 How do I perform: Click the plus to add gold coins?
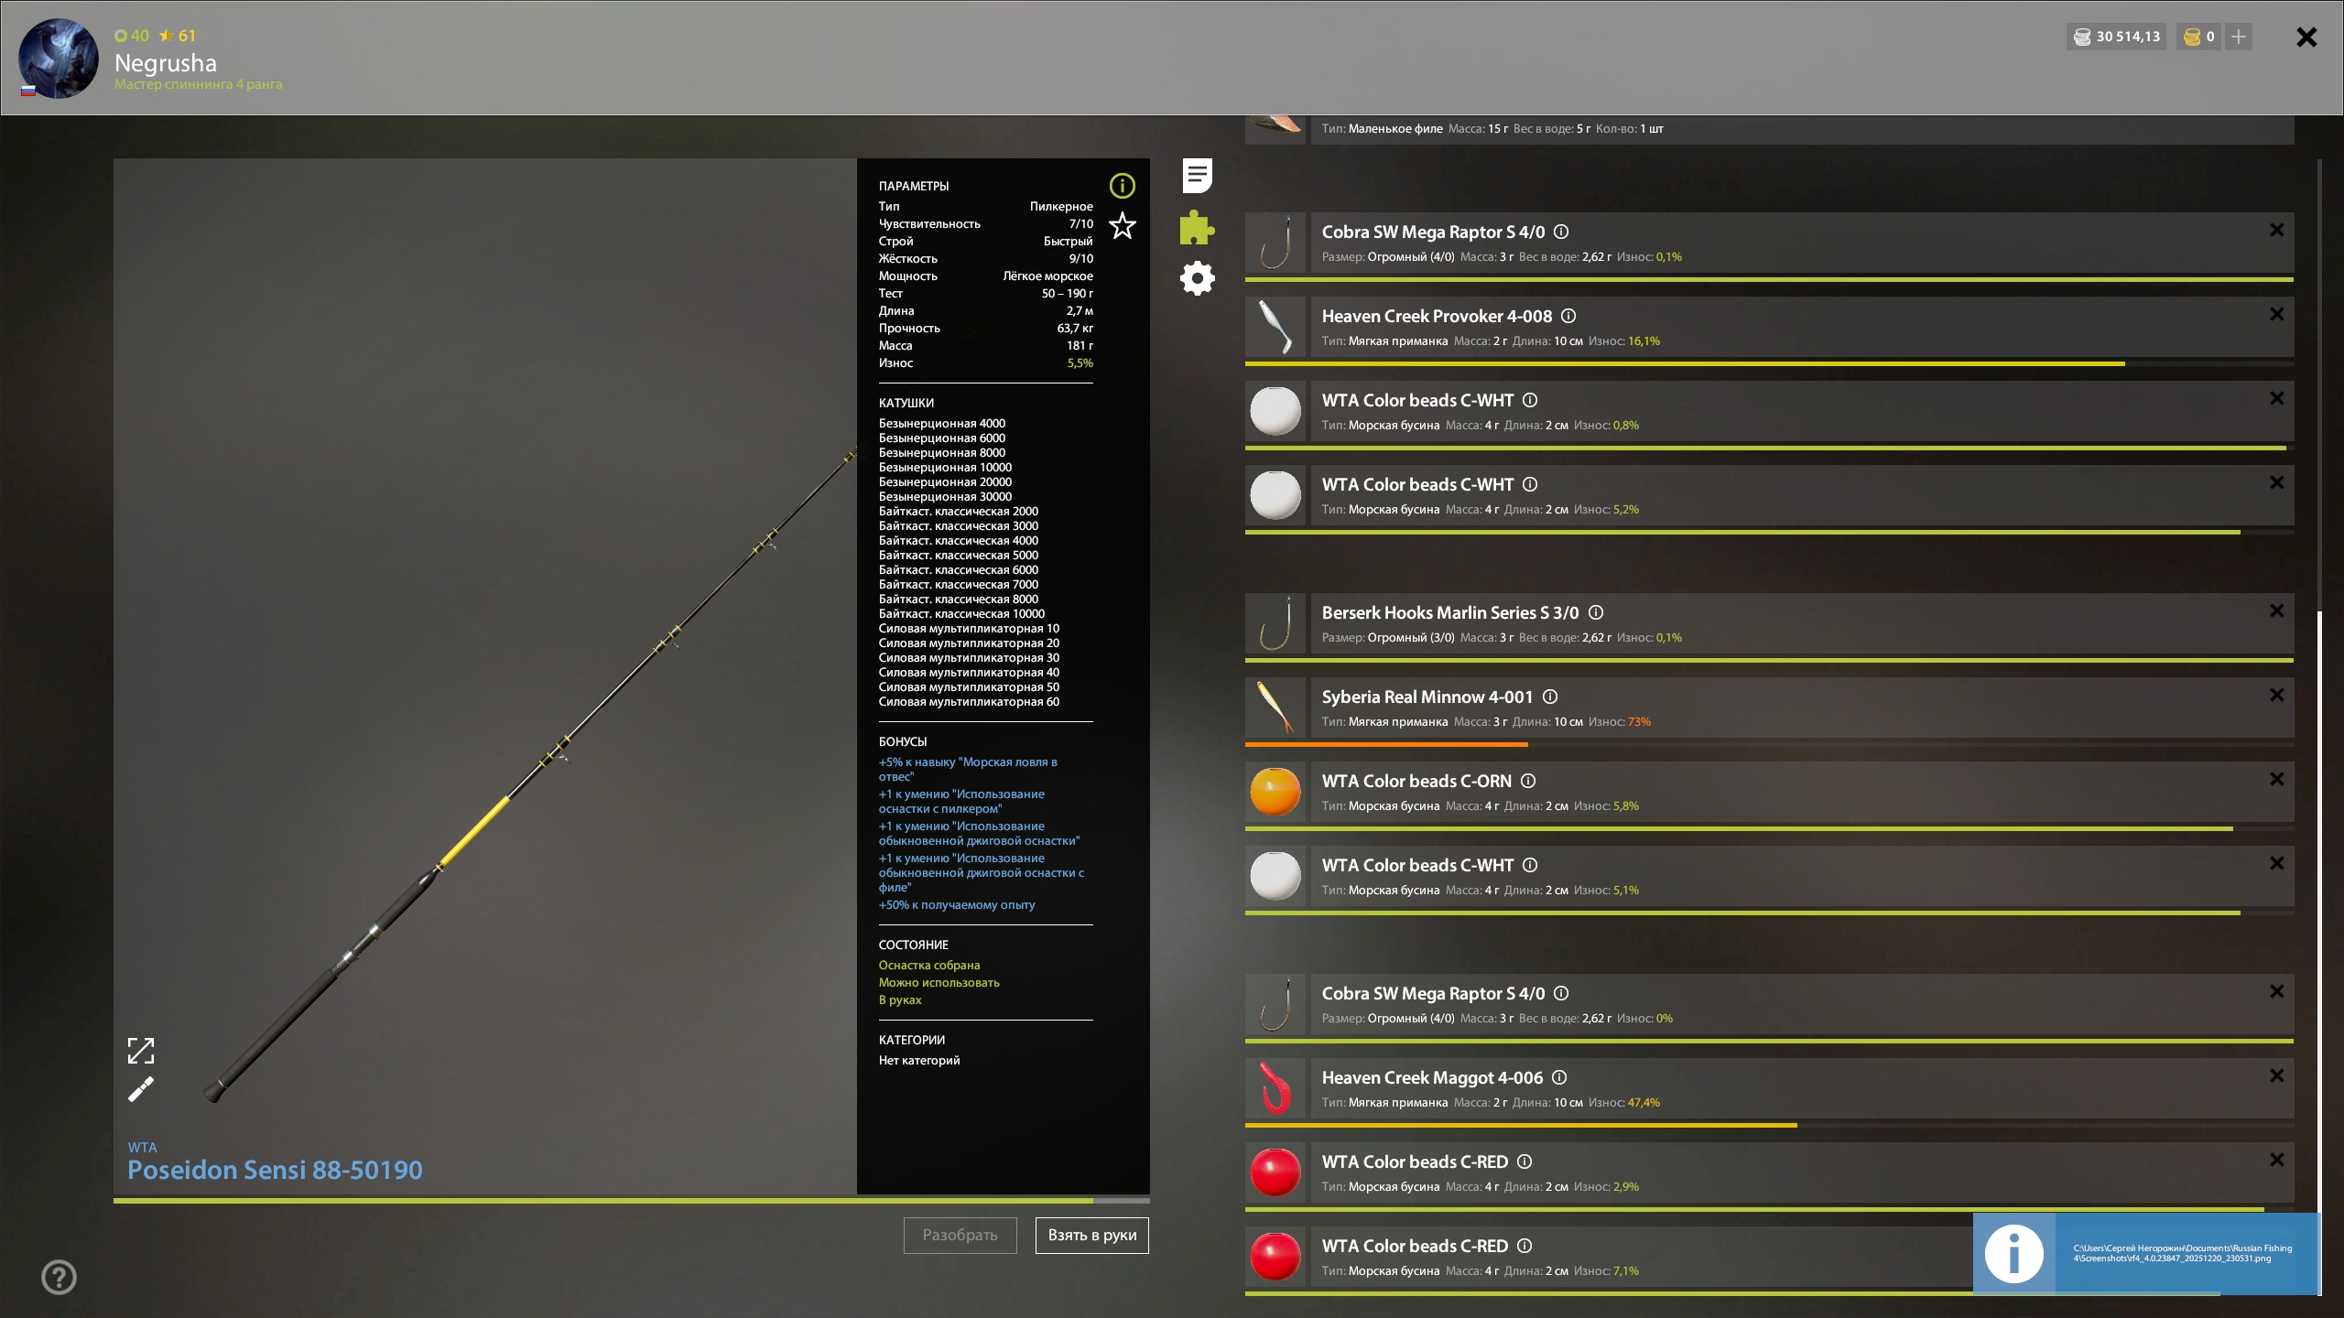coord(2239,37)
